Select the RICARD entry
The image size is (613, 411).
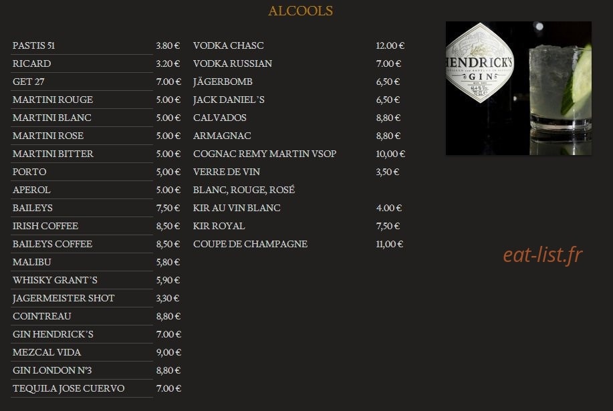click(x=31, y=63)
